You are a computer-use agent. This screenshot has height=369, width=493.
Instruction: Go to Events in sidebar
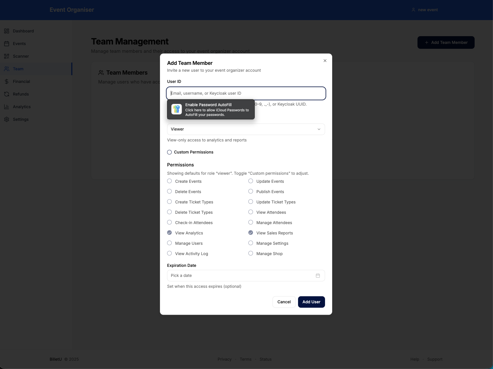(x=36, y=44)
